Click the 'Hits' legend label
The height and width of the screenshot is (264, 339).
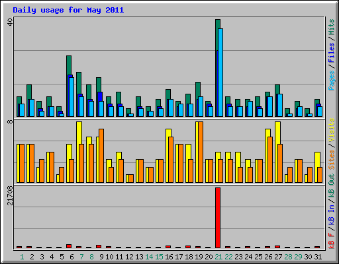pos(332,27)
